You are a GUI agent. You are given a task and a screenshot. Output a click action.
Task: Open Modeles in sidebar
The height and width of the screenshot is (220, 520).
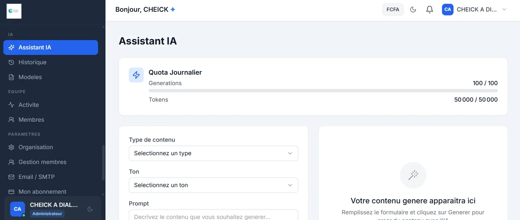pos(51,77)
